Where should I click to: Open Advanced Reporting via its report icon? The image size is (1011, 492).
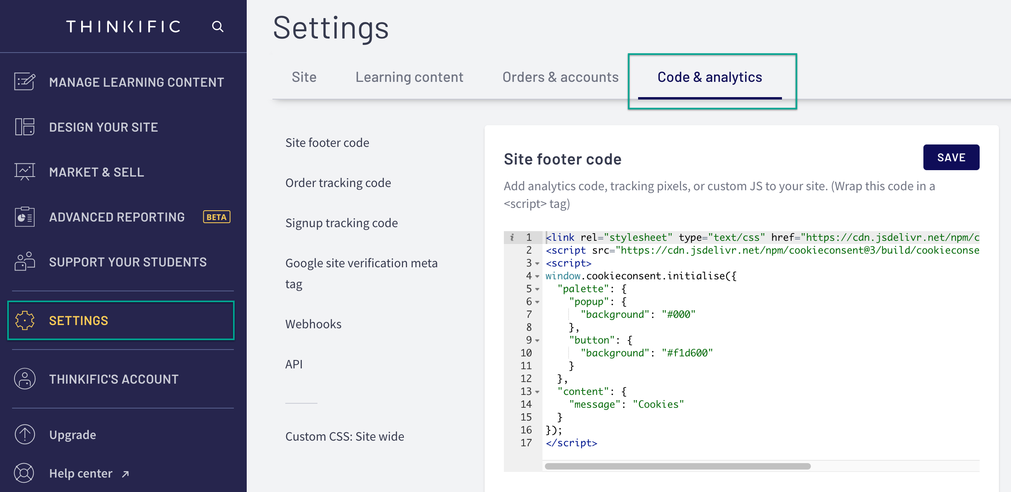click(x=24, y=217)
